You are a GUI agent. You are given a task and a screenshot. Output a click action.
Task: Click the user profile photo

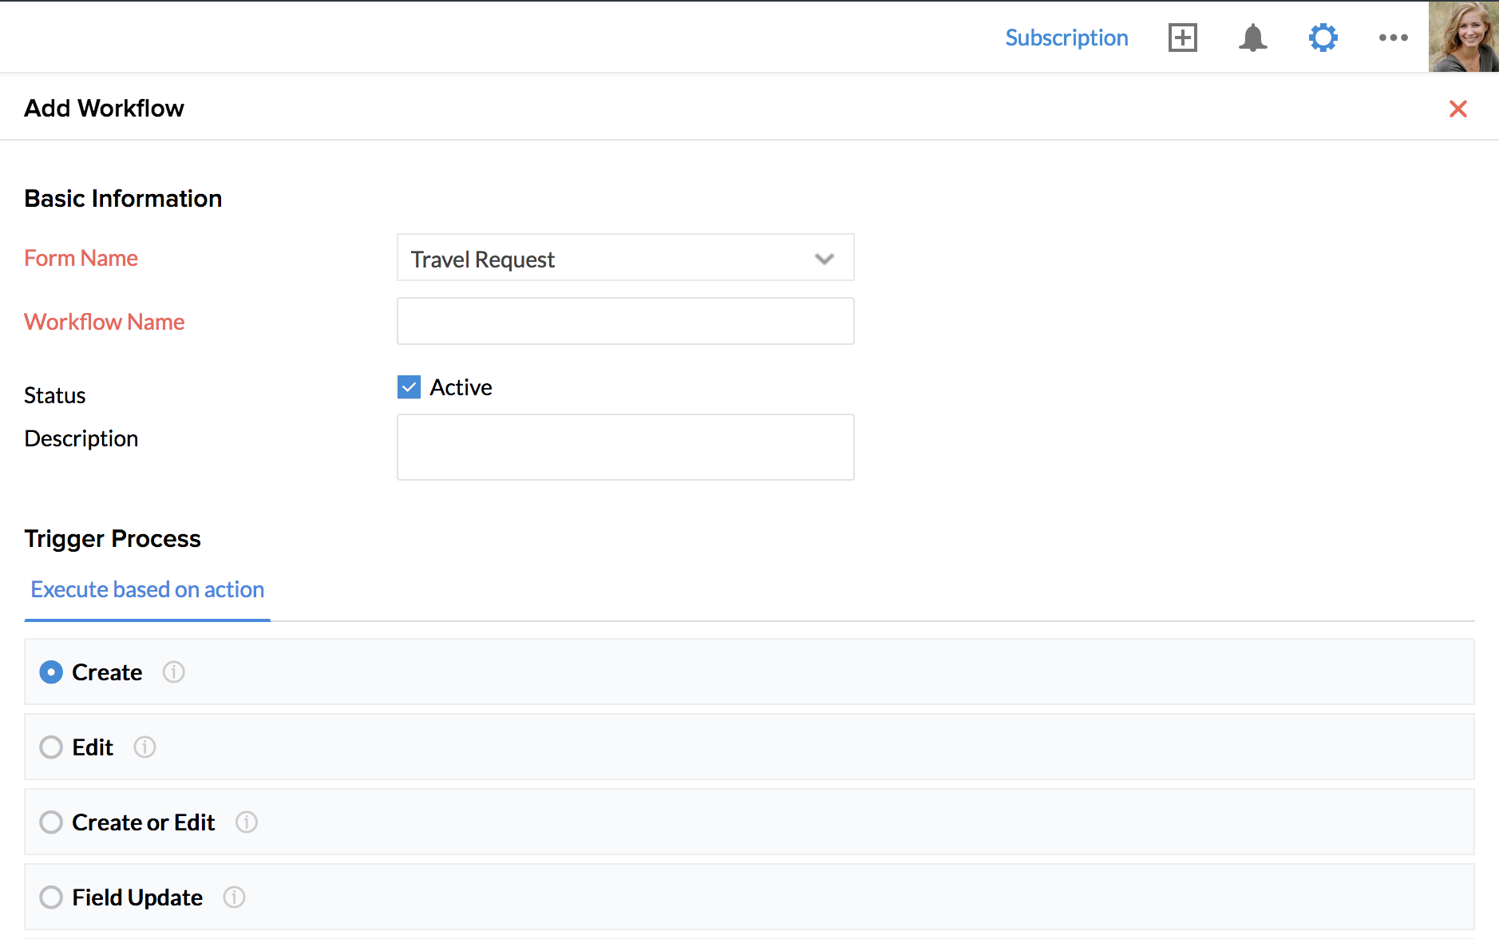click(x=1463, y=37)
